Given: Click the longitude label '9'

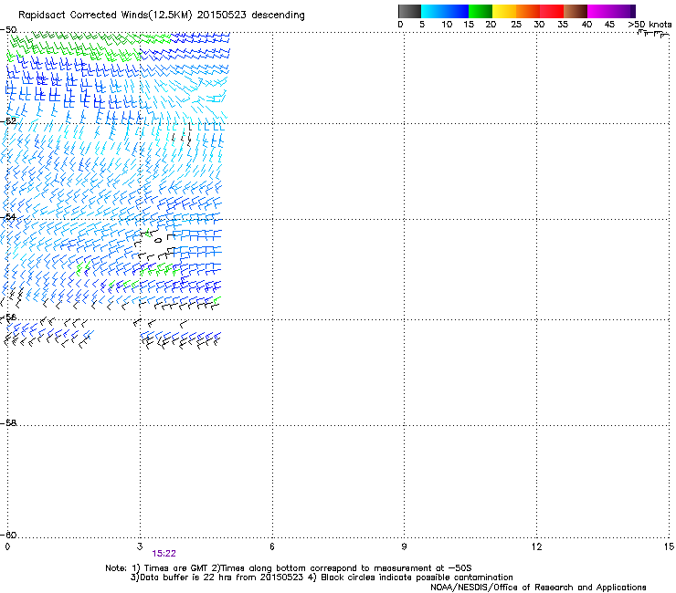Looking at the screenshot, I should click(404, 546).
